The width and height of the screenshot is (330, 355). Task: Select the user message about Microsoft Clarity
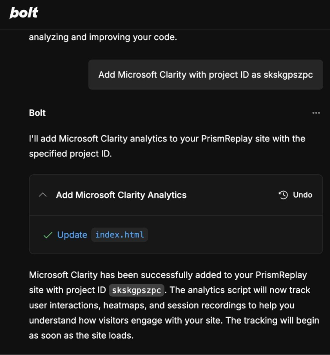click(205, 74)
